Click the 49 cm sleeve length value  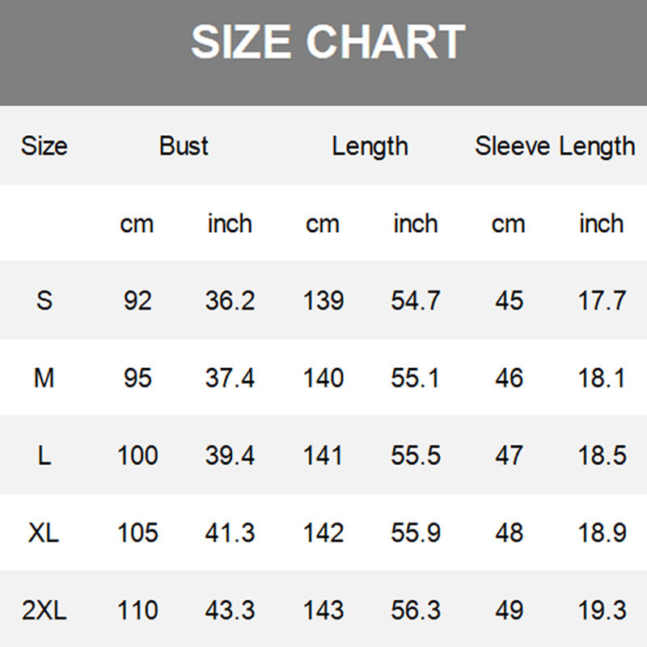click(509, 611)
